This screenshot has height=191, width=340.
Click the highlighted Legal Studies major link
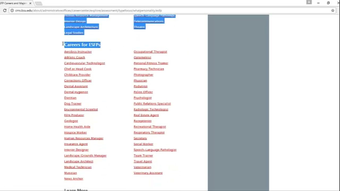pyautogui.click(x=74, y=33)
